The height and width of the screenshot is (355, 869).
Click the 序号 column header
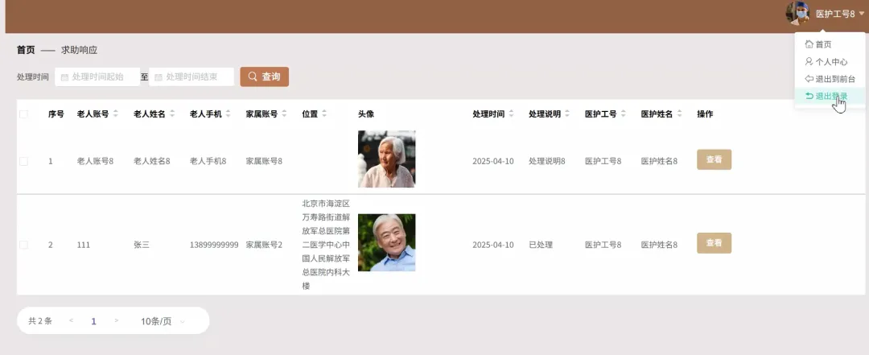pos(56,114)
